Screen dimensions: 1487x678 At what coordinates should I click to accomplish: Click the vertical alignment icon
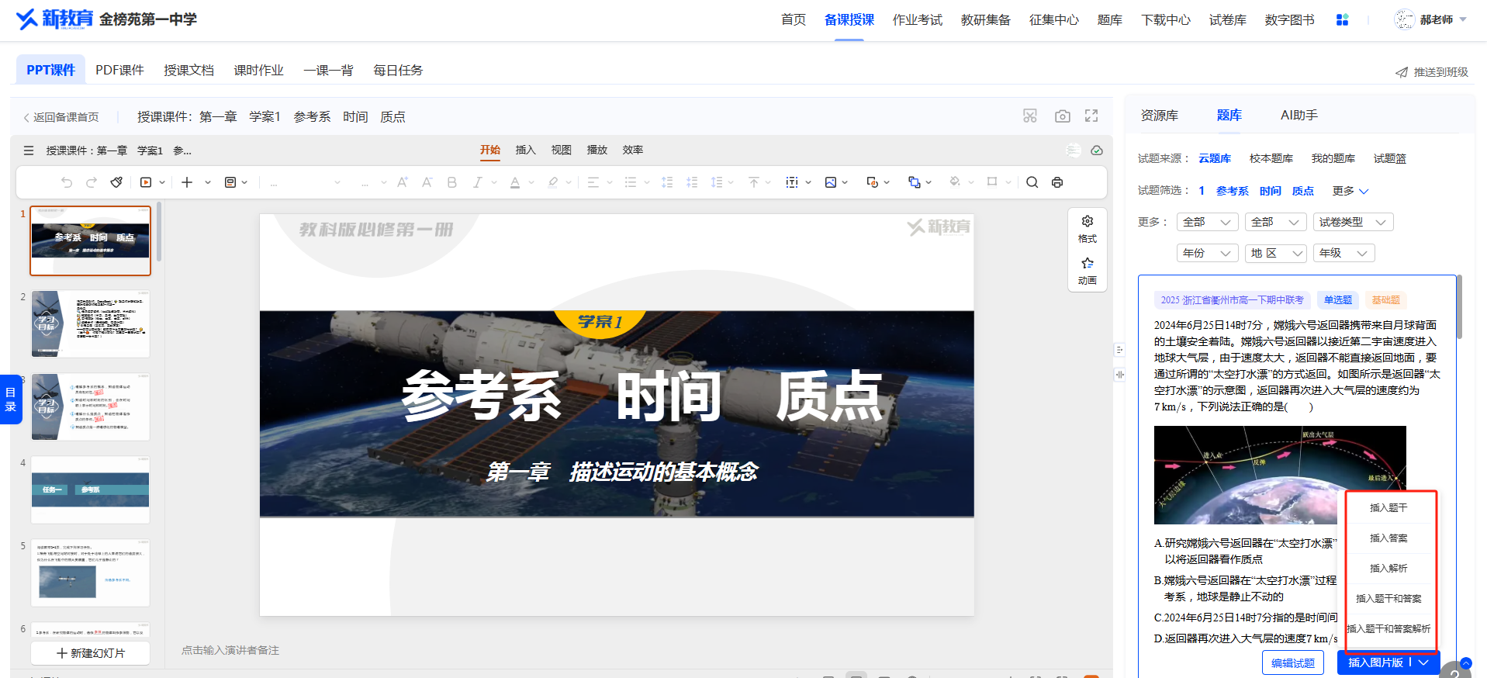coord(754,182)
